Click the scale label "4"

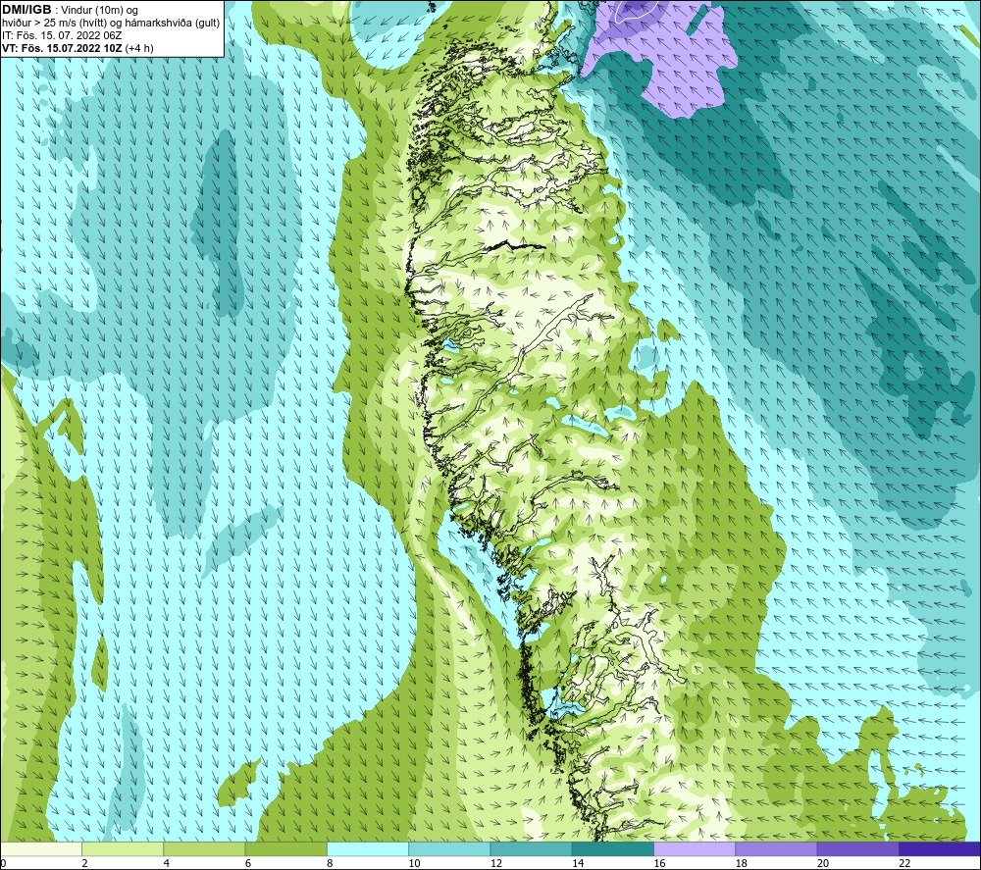tap(167, 863)
